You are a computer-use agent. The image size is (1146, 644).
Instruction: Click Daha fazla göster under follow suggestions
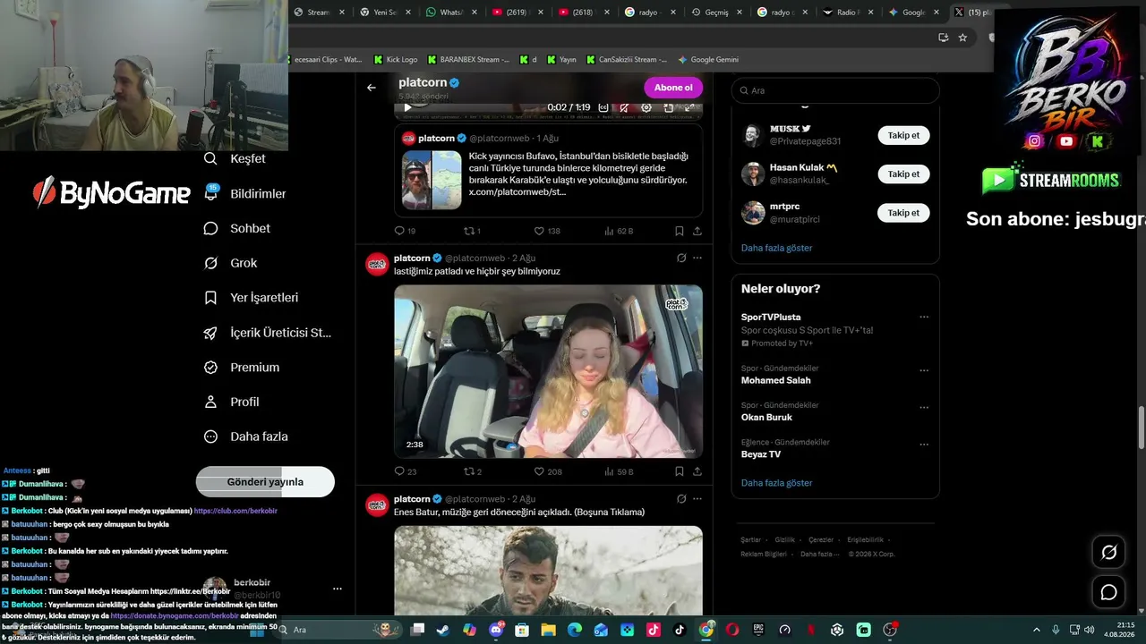point(776,248)
